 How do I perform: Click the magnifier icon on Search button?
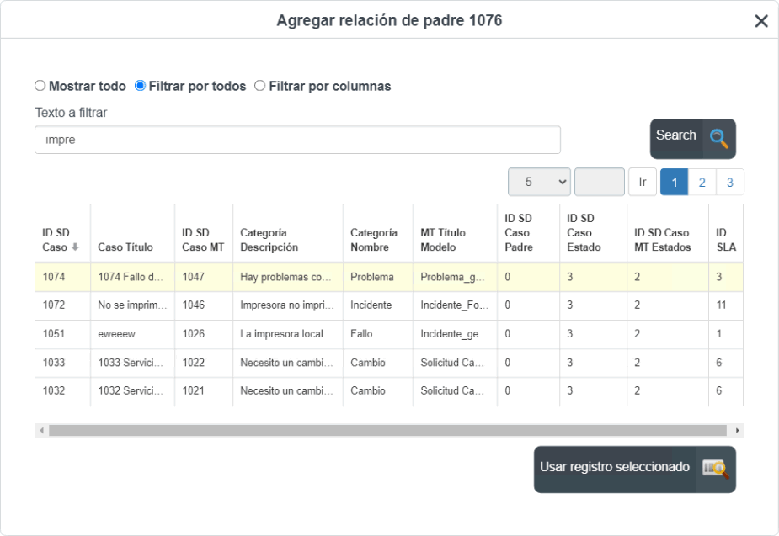click(719, 139)
